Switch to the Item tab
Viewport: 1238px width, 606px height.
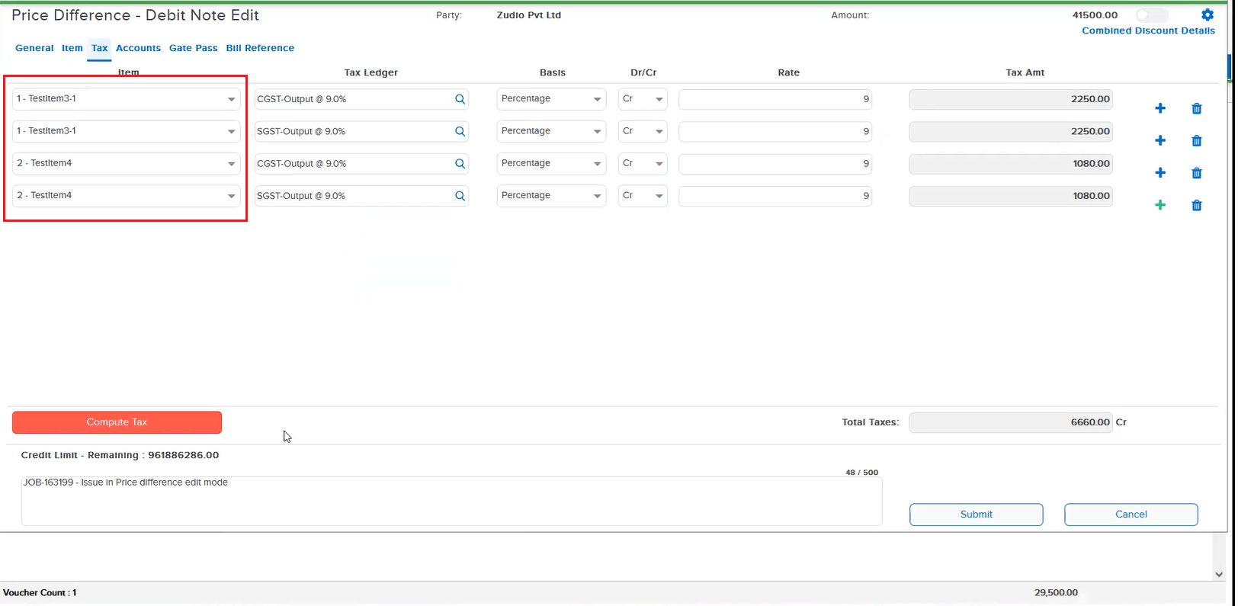[x=72, y=48]
